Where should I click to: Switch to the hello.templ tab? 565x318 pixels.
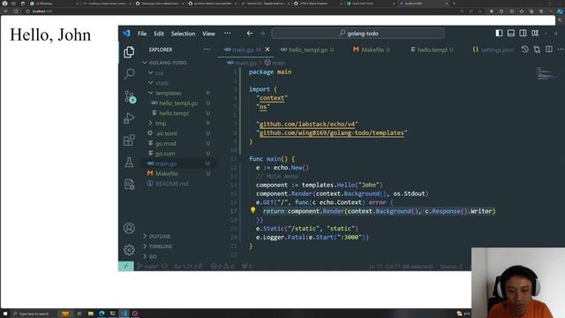click(x=432, y=49)
